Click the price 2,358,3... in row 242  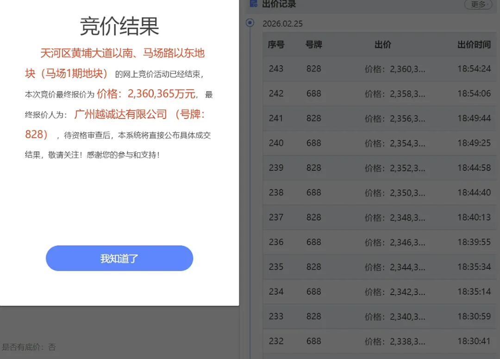click(x=395, y=94)
